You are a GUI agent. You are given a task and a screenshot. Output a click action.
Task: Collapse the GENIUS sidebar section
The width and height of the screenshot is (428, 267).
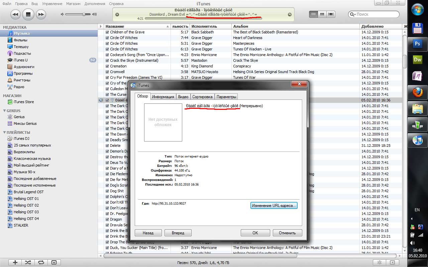tap(5, 111)
